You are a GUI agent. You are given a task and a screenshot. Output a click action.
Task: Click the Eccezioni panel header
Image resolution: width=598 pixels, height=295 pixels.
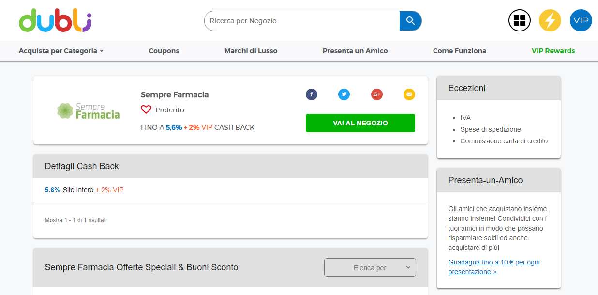[499, 88]
